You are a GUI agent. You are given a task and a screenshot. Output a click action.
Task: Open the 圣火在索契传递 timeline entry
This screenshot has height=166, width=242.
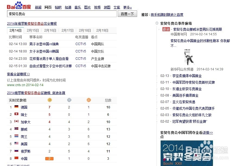(184, 102)
